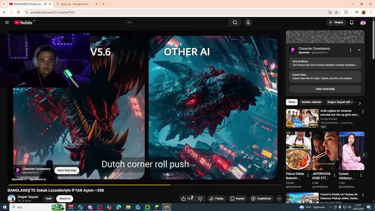Bookmark this page with the star

(x=336, y=12)
